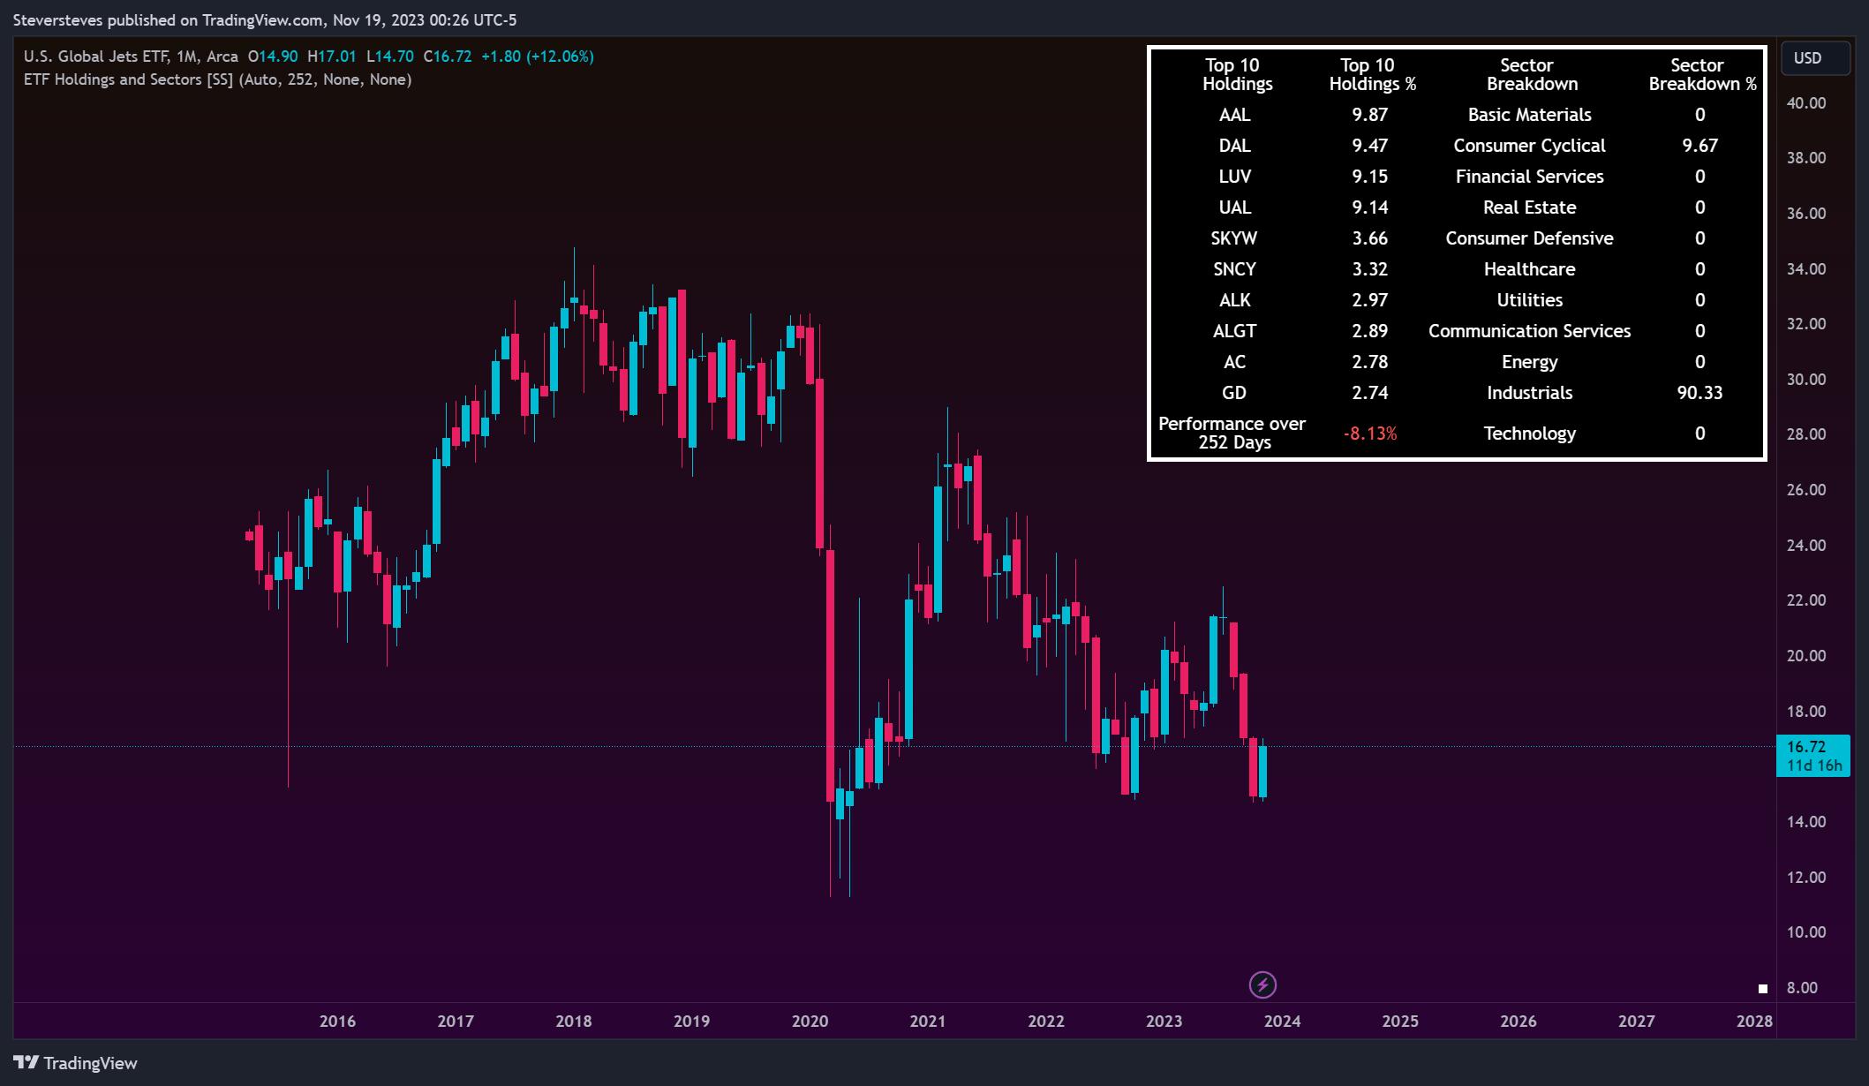Click the Industrials sector row
The image size is (1869, 1086).
pyautogui.click(x=1529, y=393)
